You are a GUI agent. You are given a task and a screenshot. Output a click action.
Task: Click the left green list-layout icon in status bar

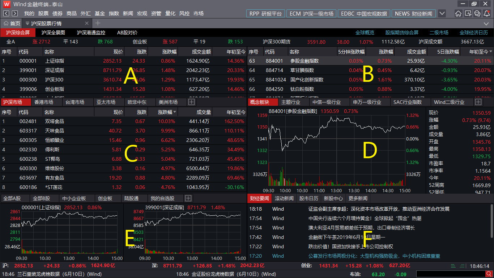click(453, 266)
